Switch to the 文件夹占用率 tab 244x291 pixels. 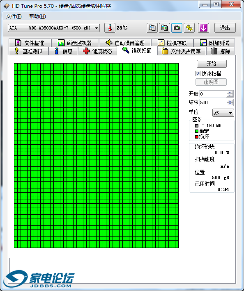tap(182, 51)
